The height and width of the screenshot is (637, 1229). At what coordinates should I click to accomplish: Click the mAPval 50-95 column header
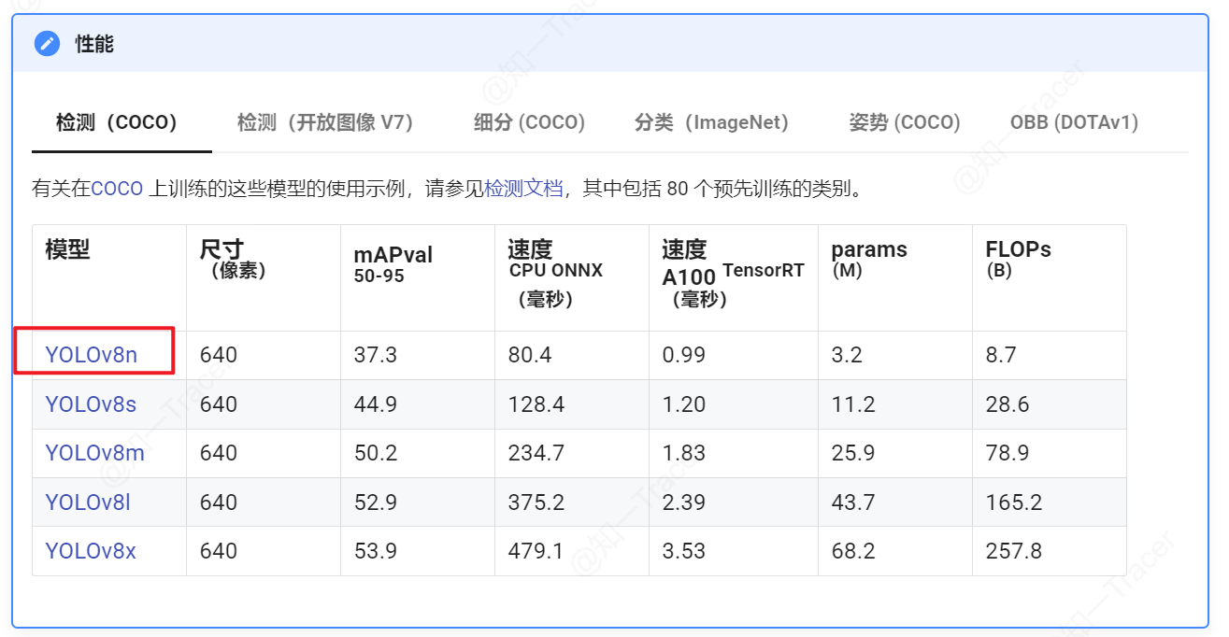(393, 264)
